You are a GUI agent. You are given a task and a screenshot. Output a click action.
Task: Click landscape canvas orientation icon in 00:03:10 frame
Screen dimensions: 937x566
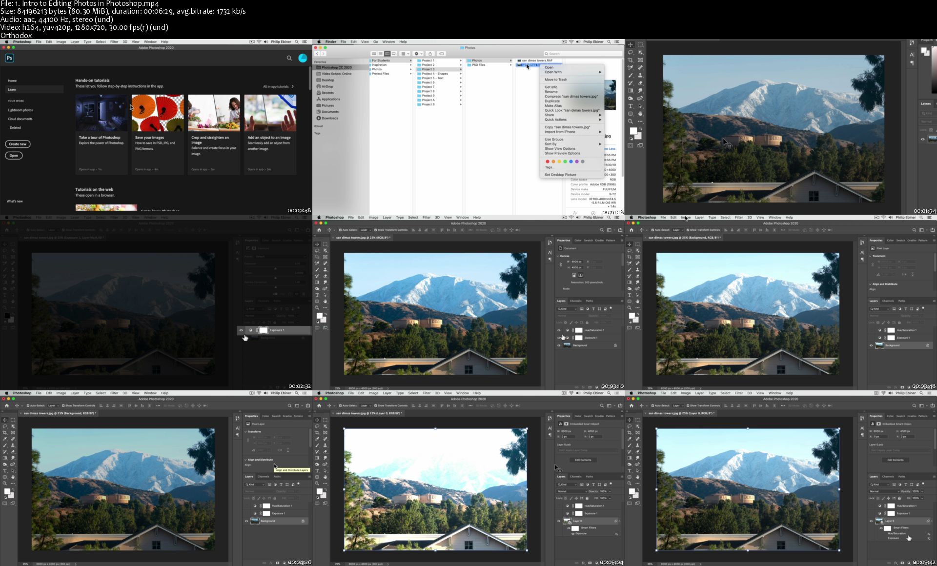tap(580, 275)
